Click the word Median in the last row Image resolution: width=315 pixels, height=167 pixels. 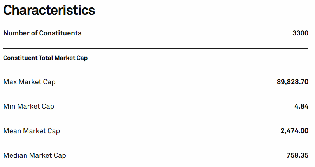click(15, 155)
